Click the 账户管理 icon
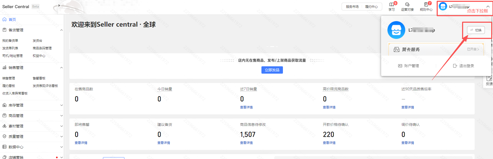Screen dimensions: 493x159 click(x=400, y=66)
